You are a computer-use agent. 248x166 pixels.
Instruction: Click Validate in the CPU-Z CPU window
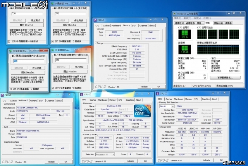coord(131,161)
